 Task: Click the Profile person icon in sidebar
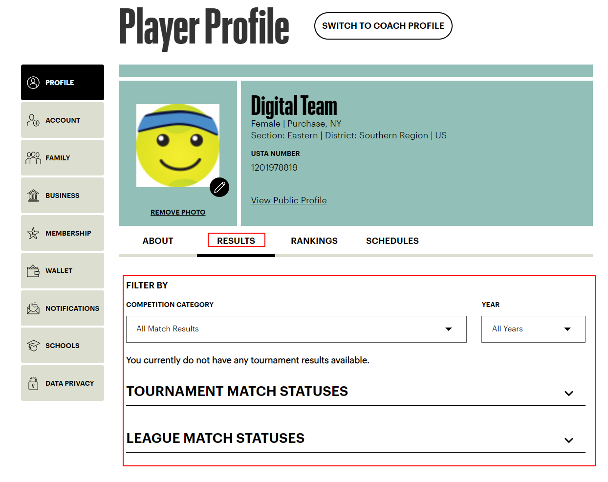33,83
